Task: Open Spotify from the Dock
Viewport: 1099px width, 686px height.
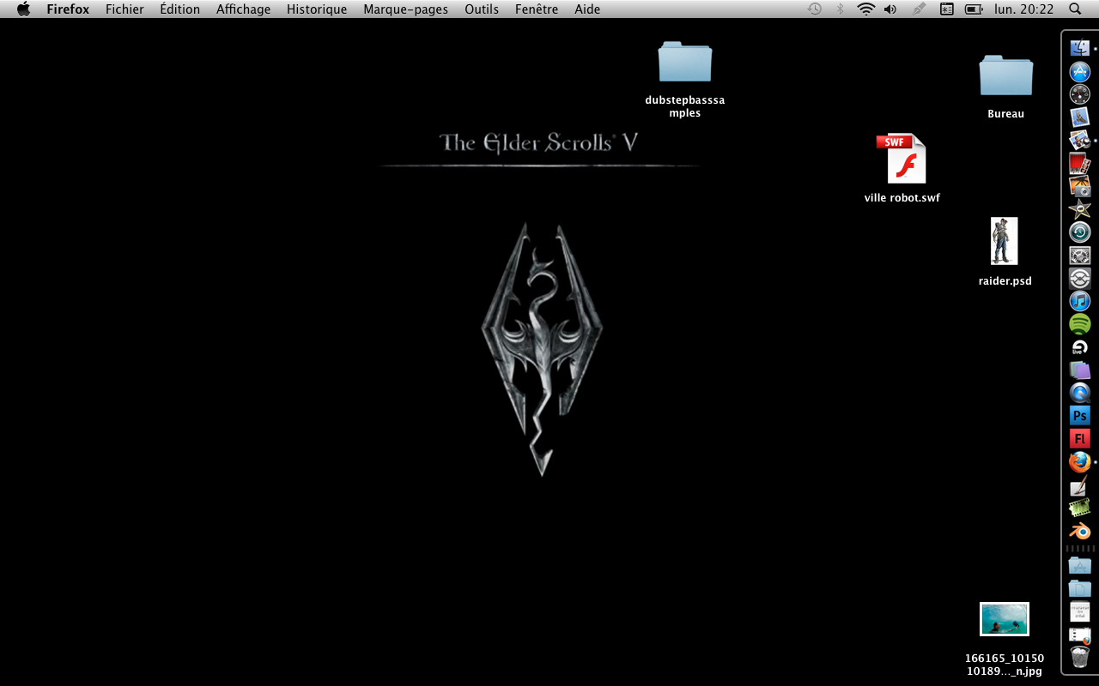Action: pyautogui.click(x=1079, y=324)
